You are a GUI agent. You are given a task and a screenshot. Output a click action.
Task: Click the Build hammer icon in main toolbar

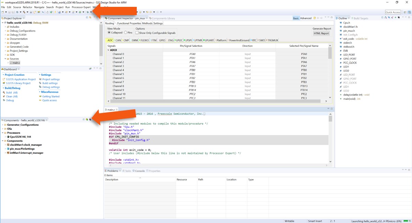coord(23,12)
